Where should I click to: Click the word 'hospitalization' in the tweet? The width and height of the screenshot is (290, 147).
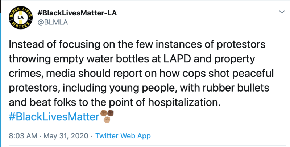click(184, 103)
